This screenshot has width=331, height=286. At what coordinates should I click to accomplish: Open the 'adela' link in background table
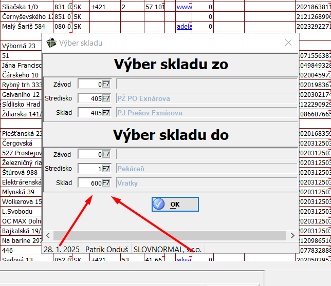click(x=183, y=26)
